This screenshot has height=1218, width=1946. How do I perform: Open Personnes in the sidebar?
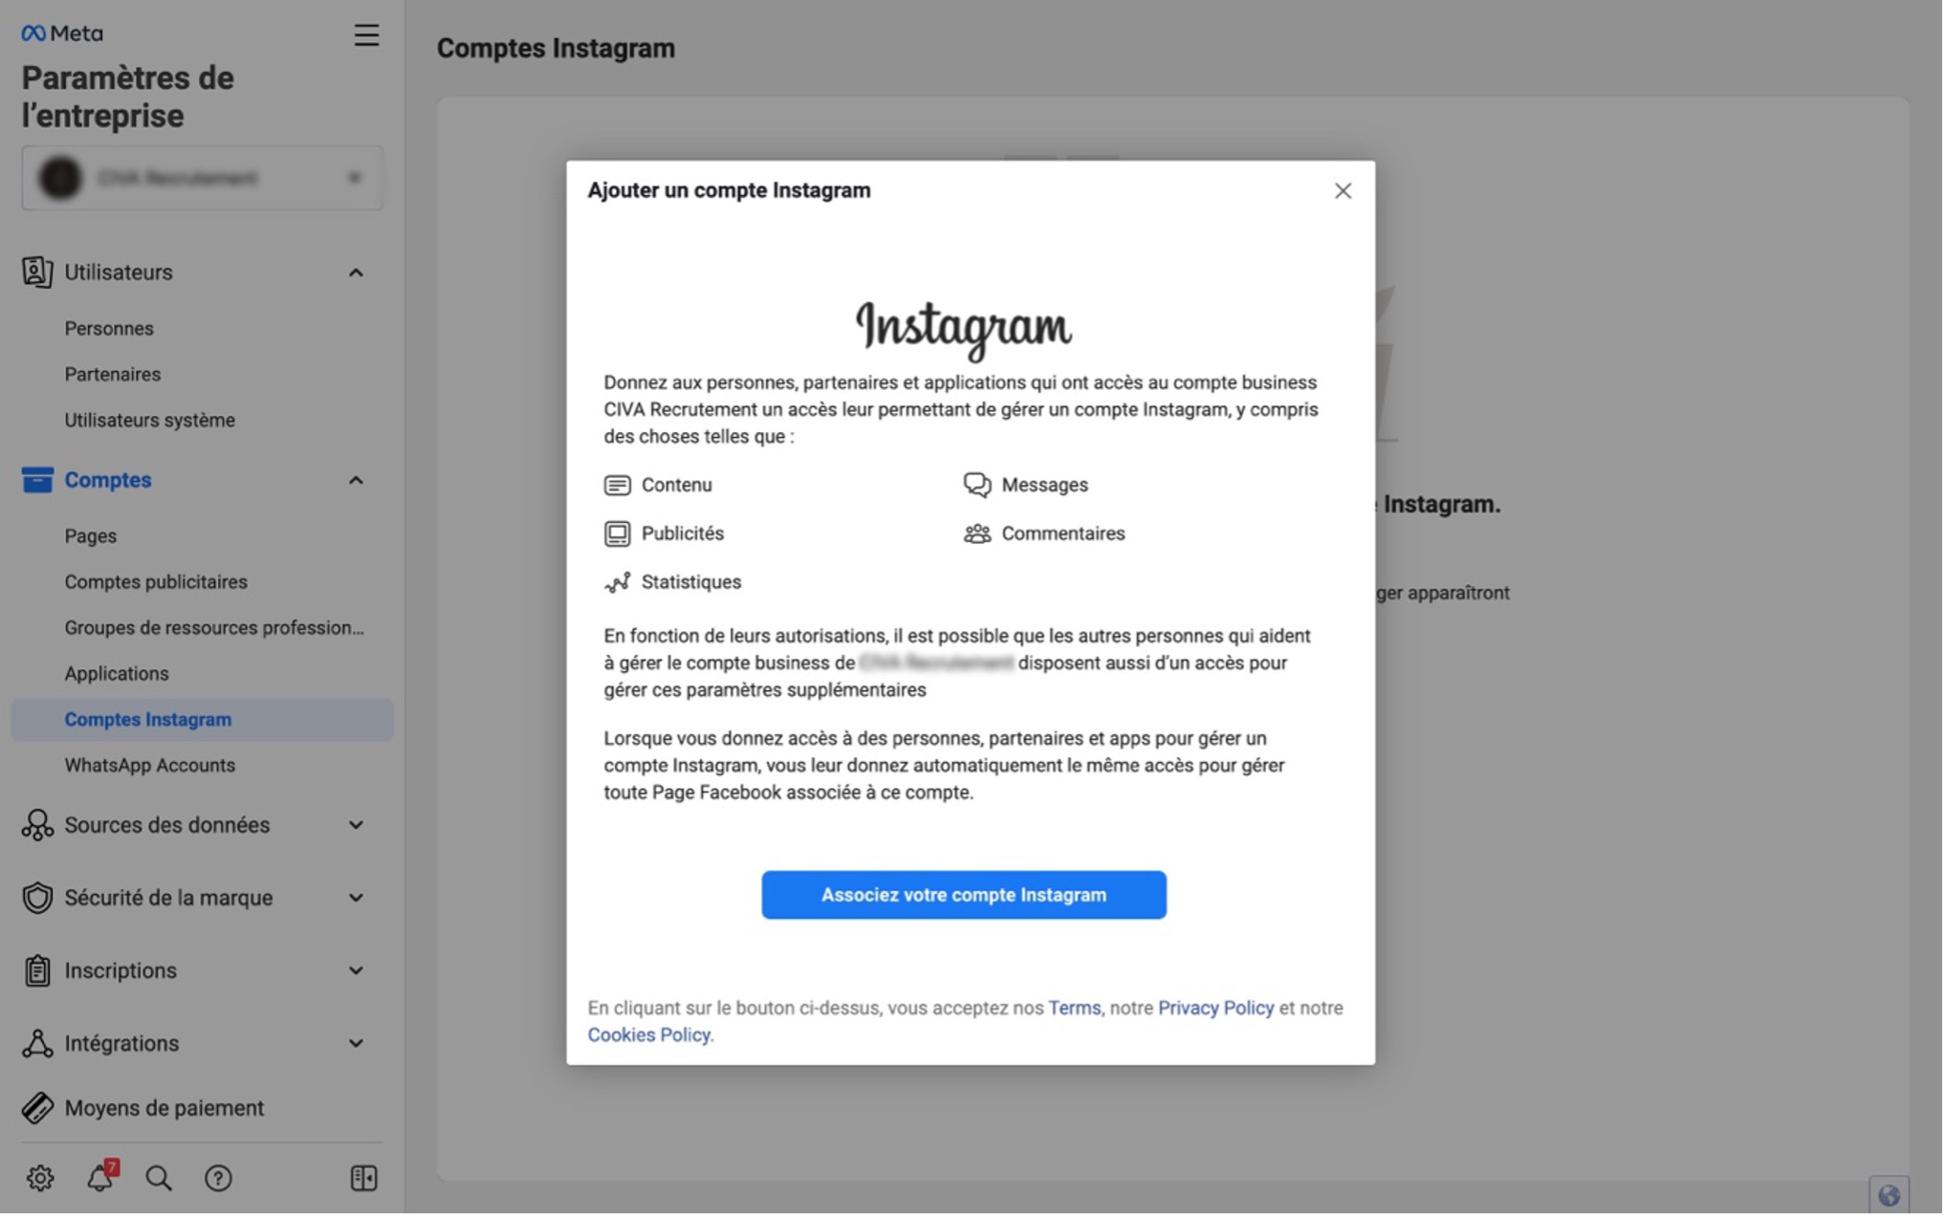(109, 329)
